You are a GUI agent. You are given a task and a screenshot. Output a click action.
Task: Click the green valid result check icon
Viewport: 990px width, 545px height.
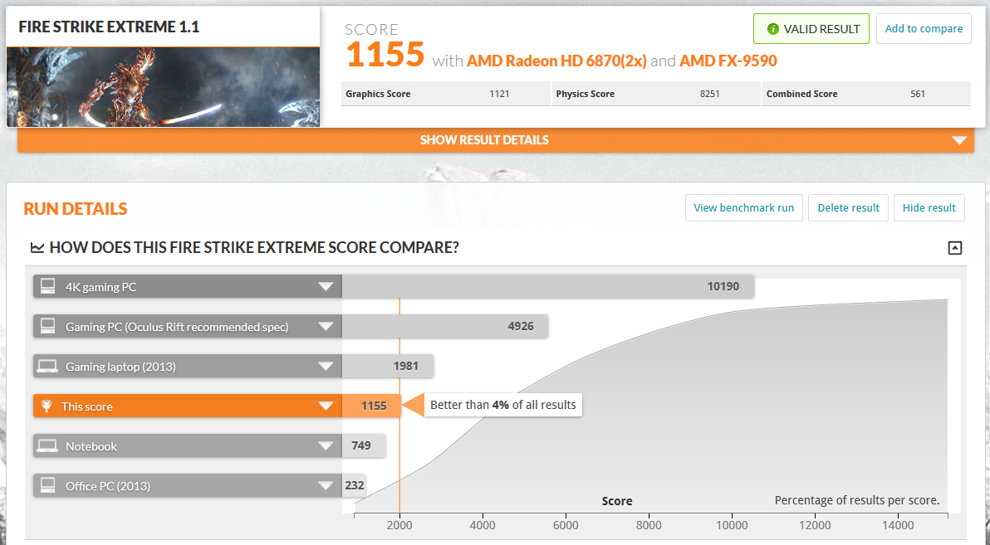pyautogui.click(x=772, y=29)
